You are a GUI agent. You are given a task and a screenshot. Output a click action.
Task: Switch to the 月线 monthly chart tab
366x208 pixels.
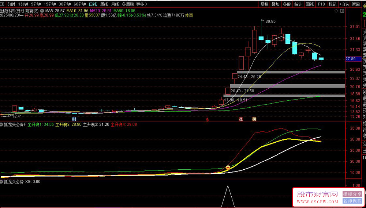pos(115,4)
